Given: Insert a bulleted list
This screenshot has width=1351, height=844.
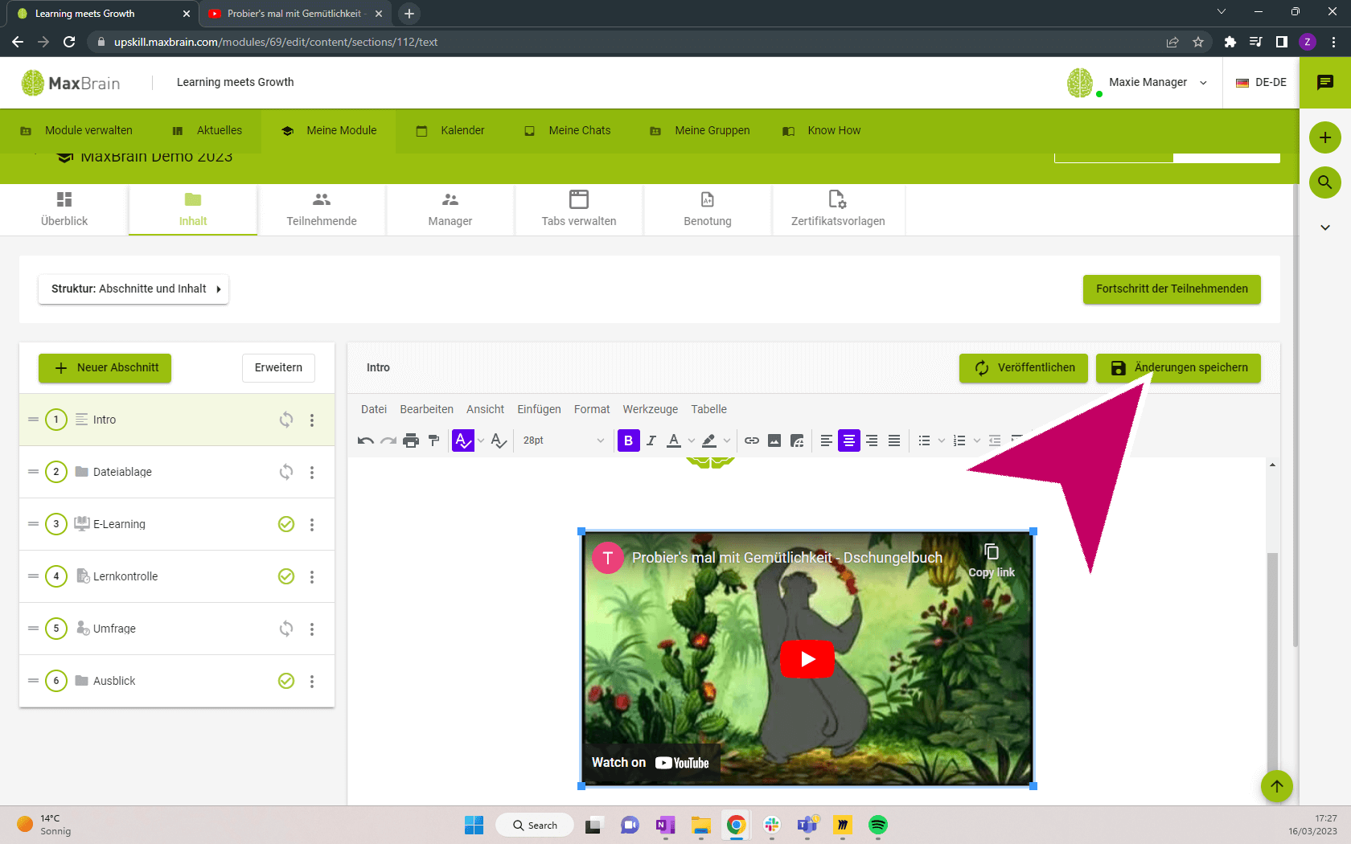Looking at the screenshot, I should pos(925,440).
